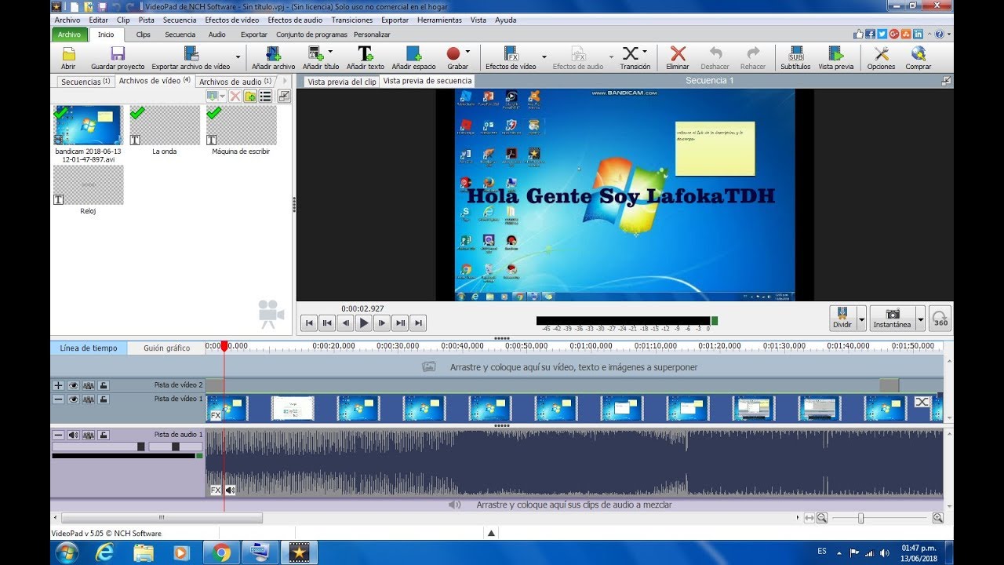
Task: Collapse Pista de audio 1 with minus button
Action: (58, 435)
